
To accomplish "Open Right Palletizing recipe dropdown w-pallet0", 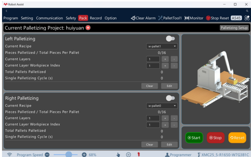I will [162, 106].
